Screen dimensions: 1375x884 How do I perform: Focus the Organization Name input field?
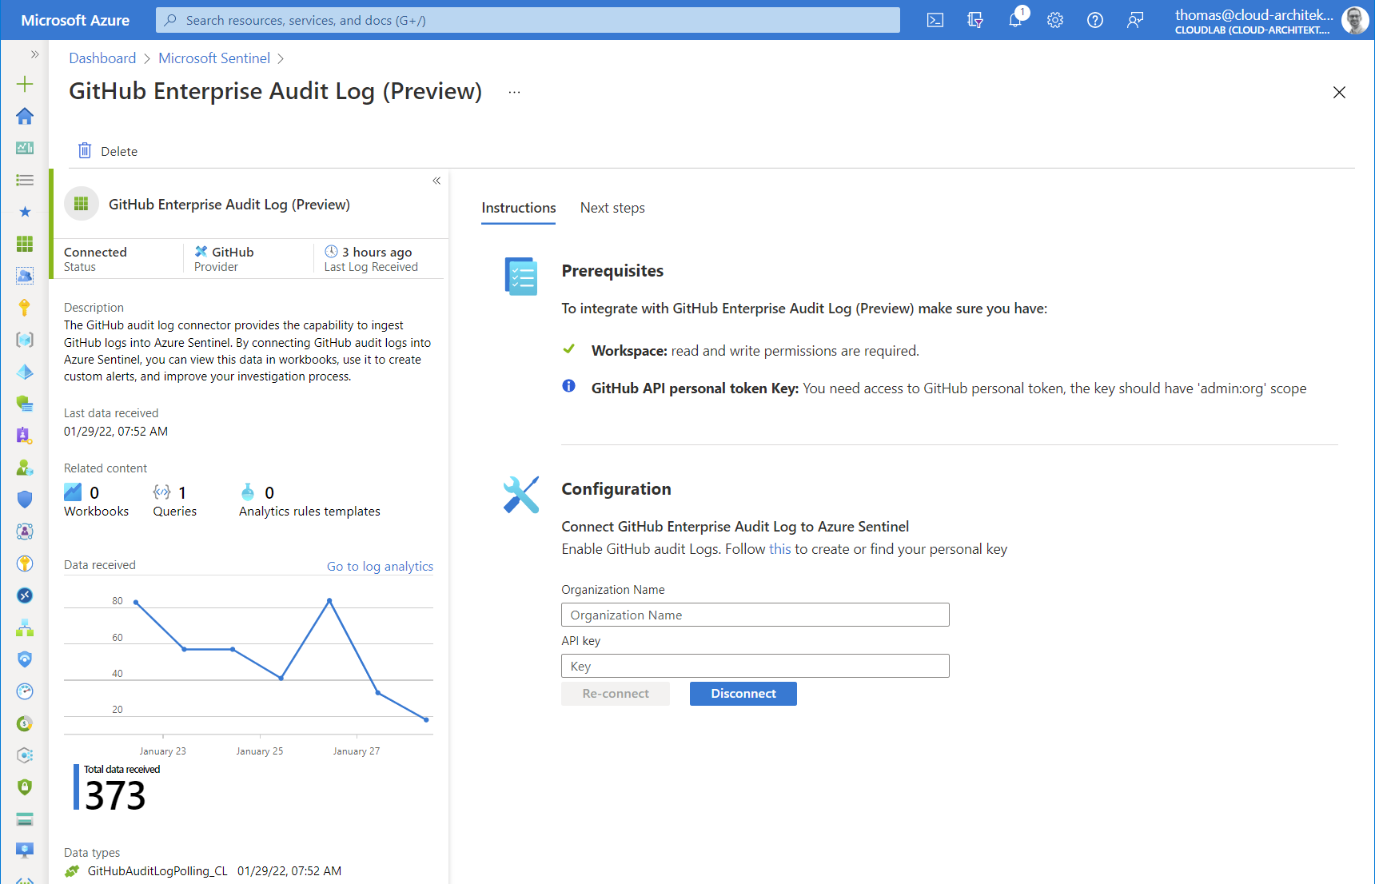point(755,615)
